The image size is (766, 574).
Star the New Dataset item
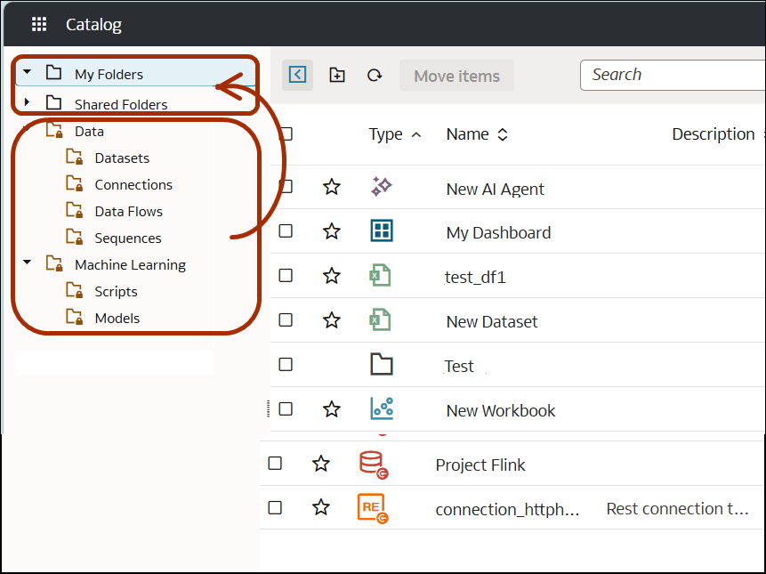click(332, 320)
